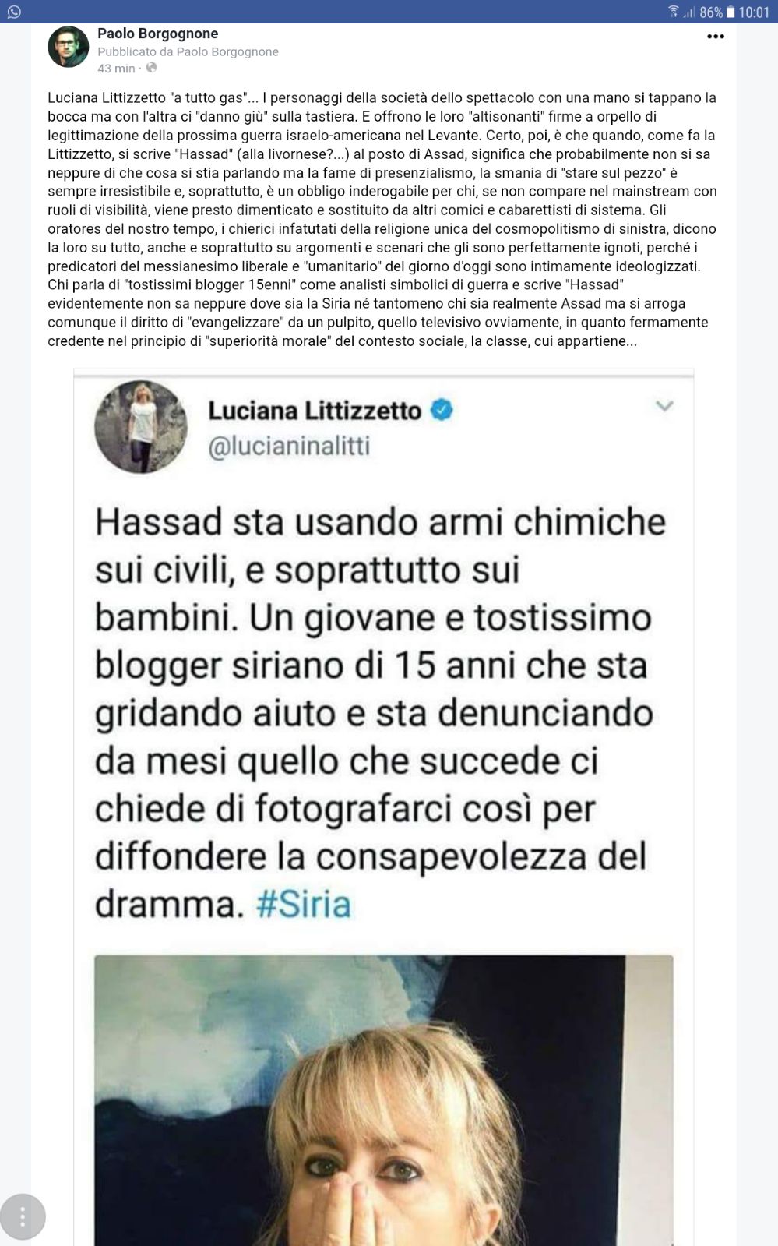Expand the tweet's chevron dropdown arrow

pyautogui.click(x=664, y=405)
